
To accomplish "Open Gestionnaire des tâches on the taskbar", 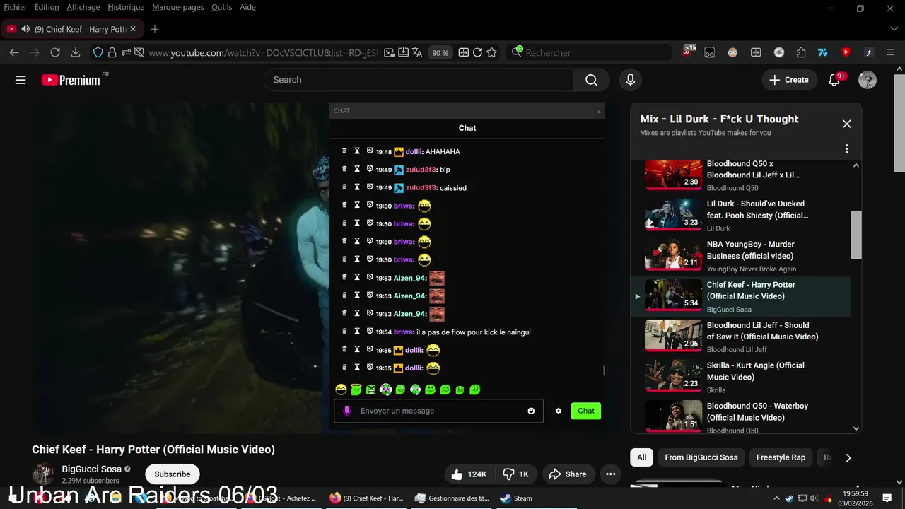I will pos(452,498).
